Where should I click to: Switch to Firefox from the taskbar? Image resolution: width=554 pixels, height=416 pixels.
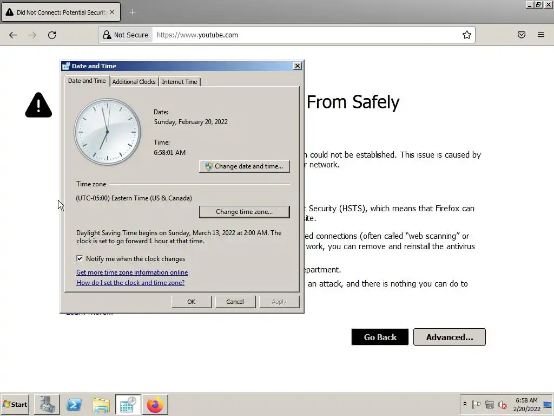(x=155, y=404)
